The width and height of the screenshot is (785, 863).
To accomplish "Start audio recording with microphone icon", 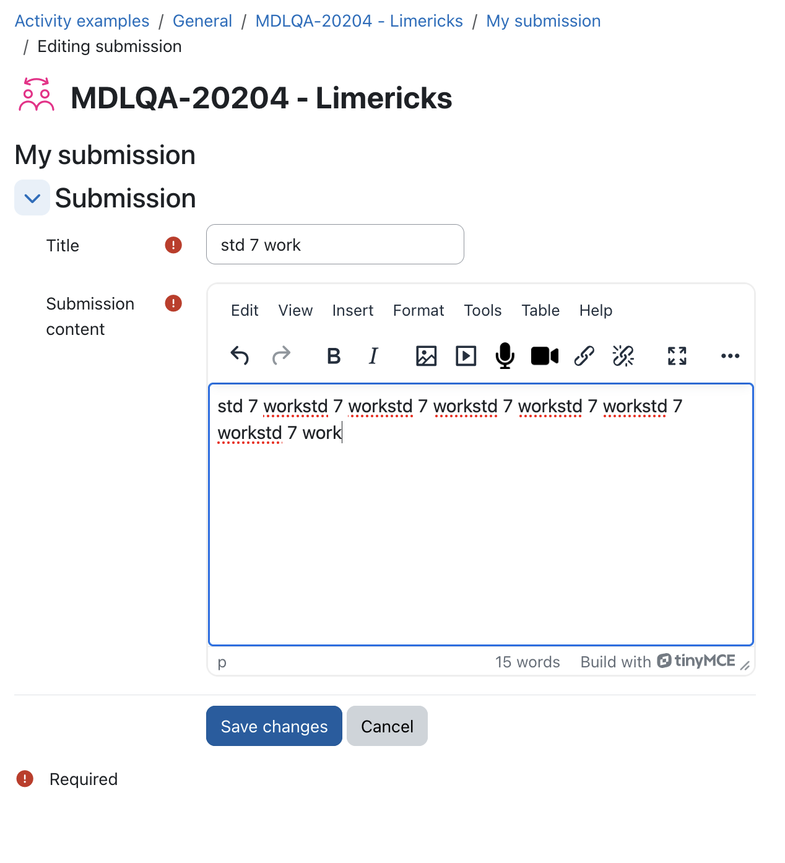I will pos(505,356).
